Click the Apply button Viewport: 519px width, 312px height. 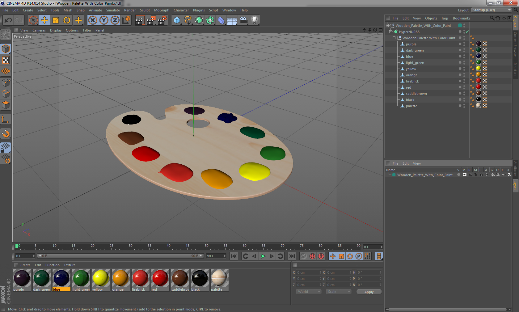369,292
